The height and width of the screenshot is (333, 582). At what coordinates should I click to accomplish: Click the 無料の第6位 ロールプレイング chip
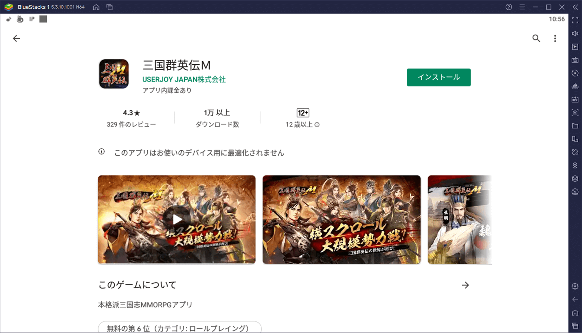180,327
